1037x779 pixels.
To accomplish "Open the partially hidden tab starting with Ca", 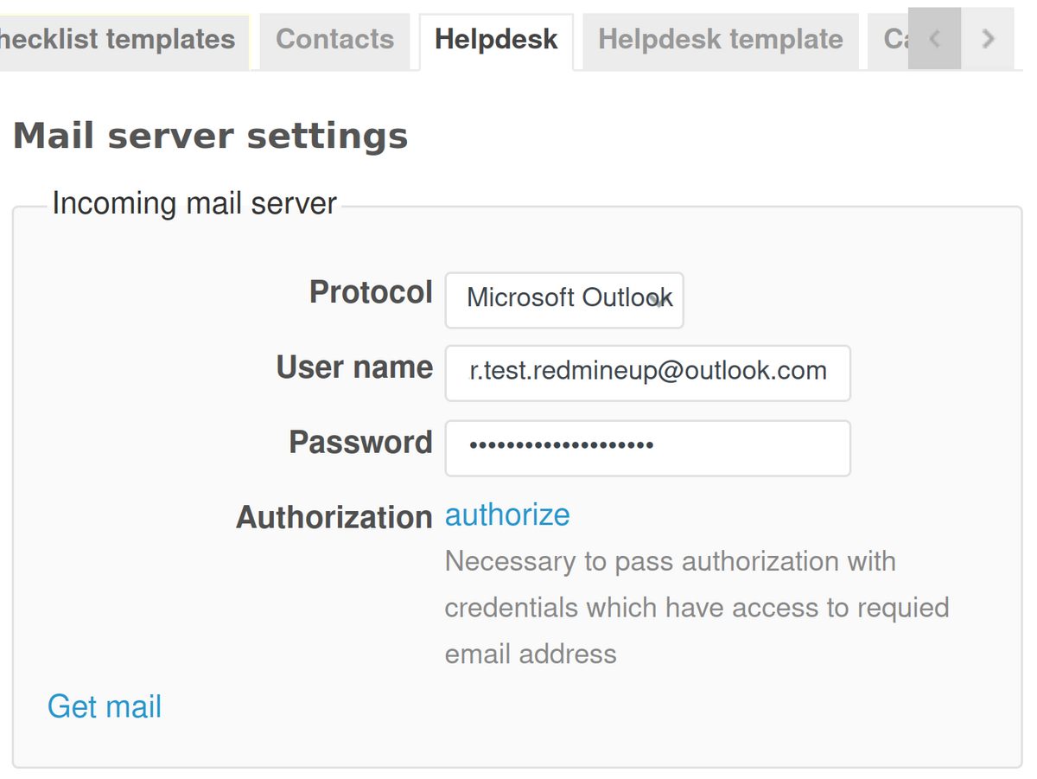I will coord(892,40).
